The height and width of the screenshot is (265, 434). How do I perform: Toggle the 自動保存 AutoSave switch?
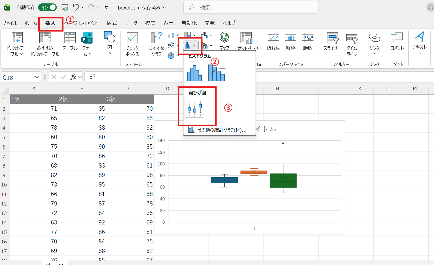tap(48, 7)
